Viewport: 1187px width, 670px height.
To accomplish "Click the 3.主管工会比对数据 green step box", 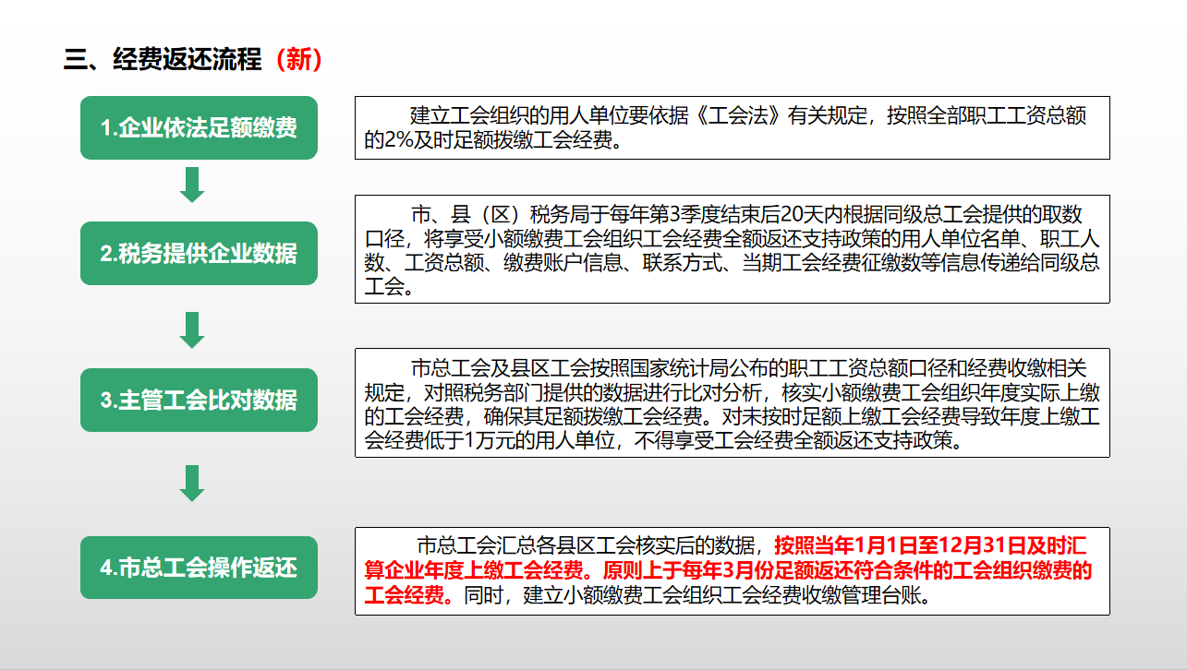I will [x=199, y=400].
